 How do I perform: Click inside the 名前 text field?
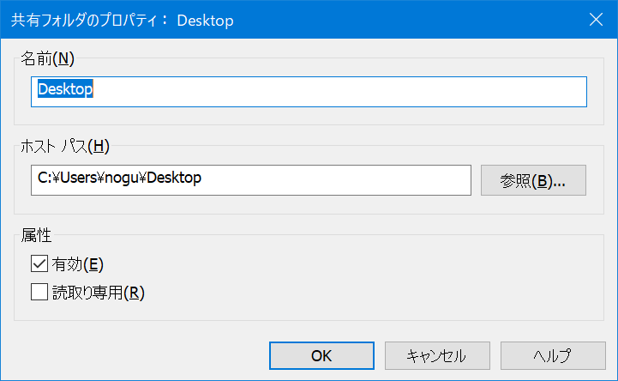click(x=309, y=92)
